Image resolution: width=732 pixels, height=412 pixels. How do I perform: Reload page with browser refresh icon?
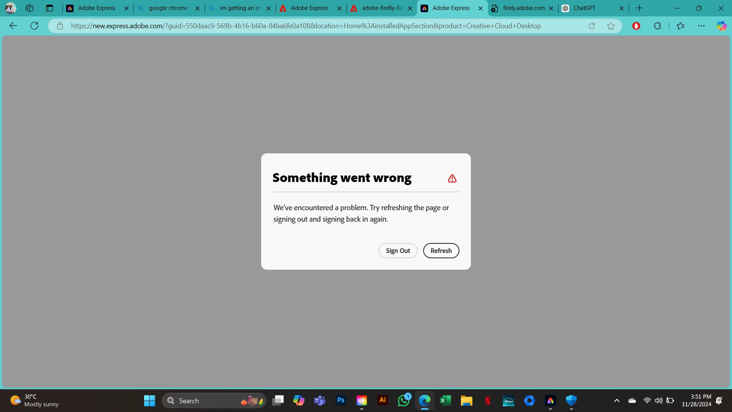[x=34, y=26]
